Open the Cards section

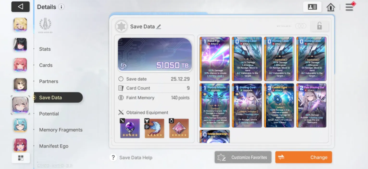(46, 65)
